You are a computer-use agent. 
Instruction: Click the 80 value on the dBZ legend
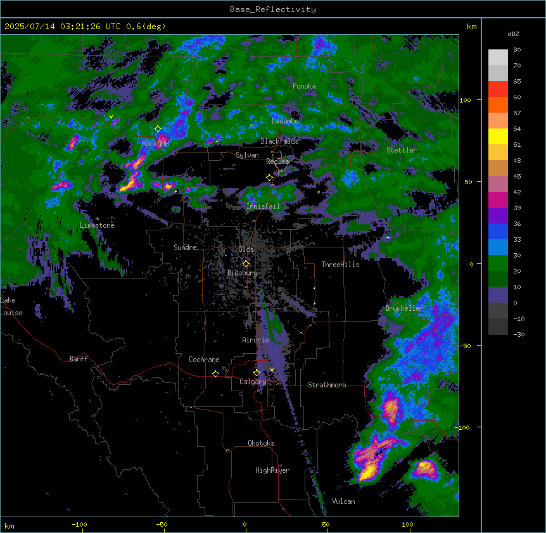pos(517,50)
